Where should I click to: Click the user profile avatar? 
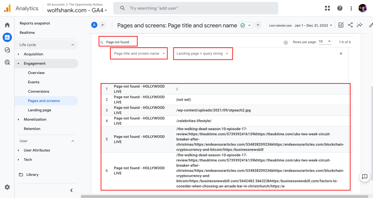pos(362,8)
